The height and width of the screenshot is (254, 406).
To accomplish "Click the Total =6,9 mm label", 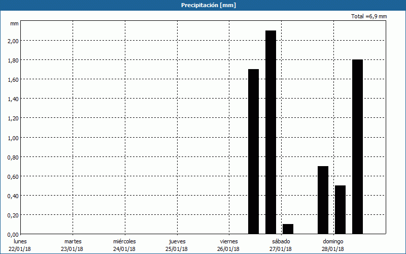I will [369, 16].
